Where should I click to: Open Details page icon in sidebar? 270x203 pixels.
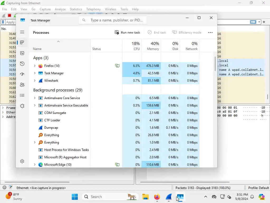tap(22, 95)
